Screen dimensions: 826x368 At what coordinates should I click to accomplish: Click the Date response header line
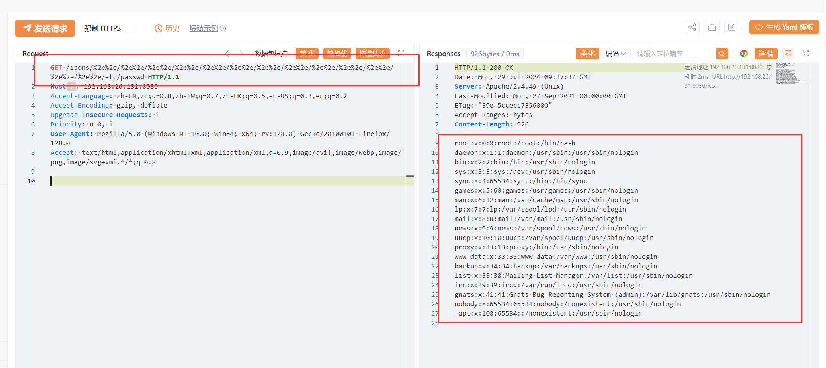coord(523,77)
